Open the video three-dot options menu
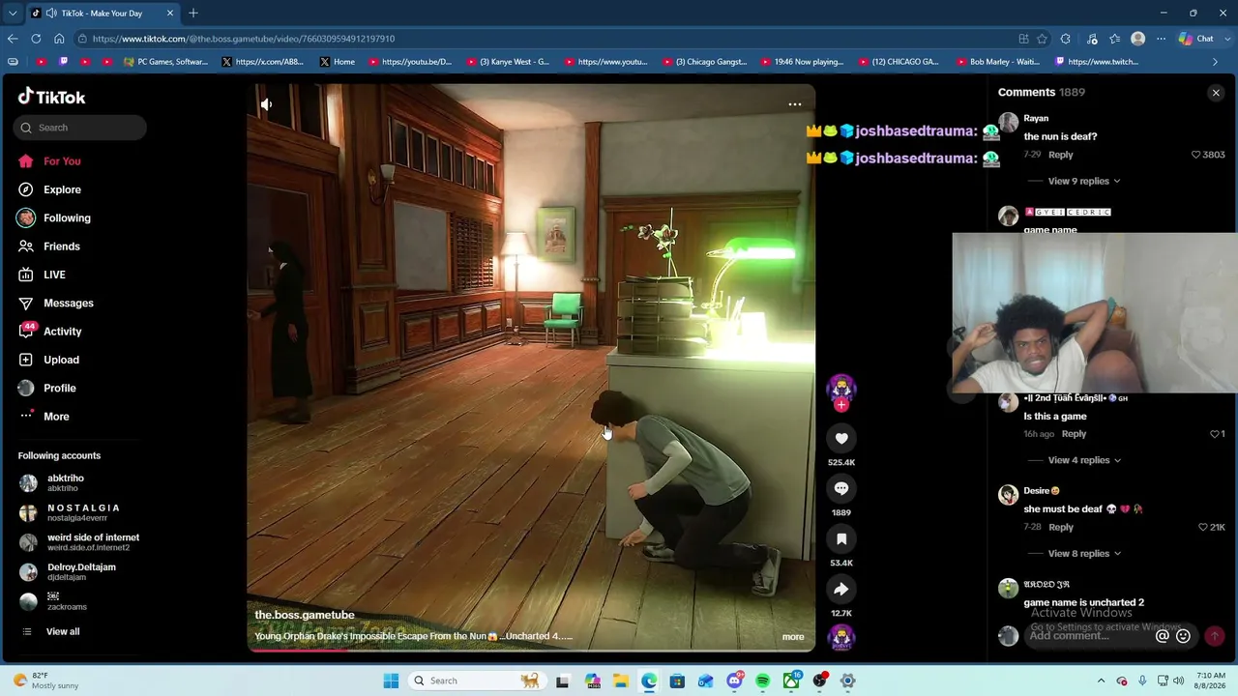Image resolution: width=1238 pixels, height=696 pixels. pyautogui.click(x=795, y=104)
